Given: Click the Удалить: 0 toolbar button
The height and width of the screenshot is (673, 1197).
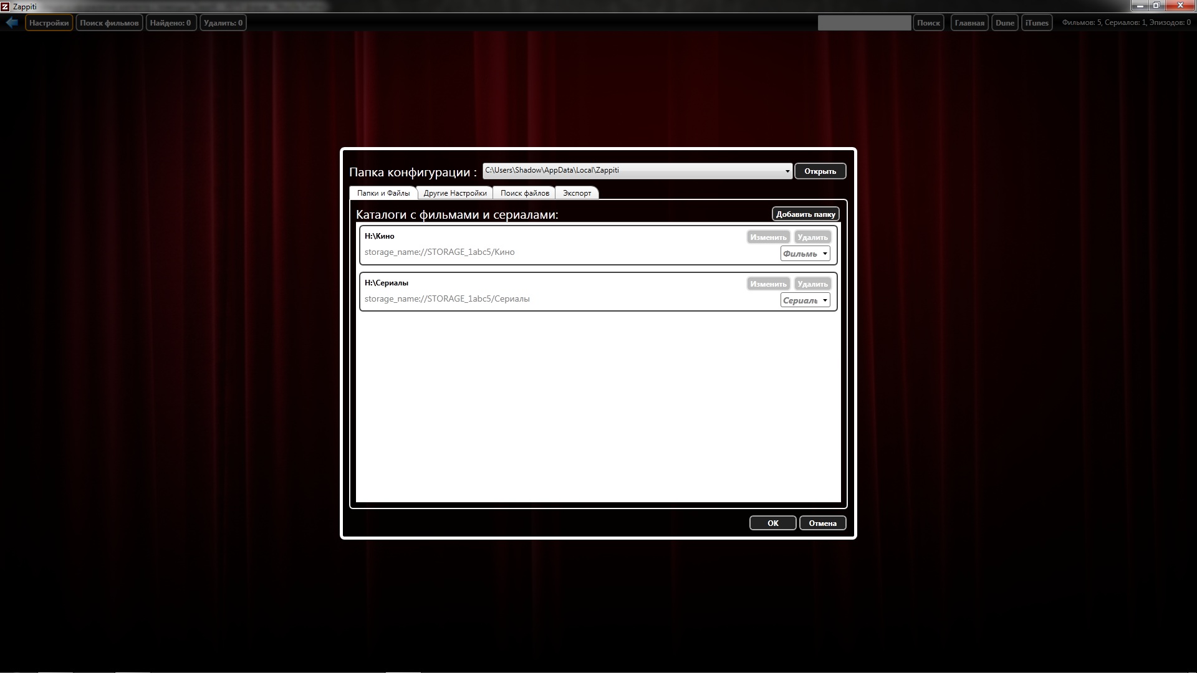Looking at the screenshot, I should [223, 23].
